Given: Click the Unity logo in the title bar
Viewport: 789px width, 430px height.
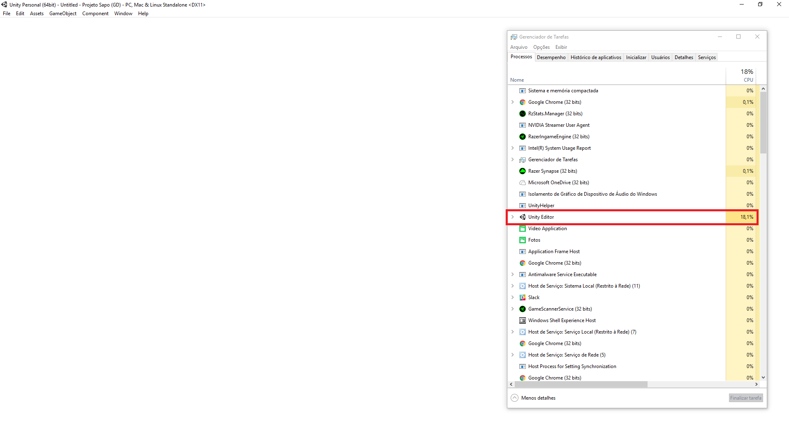Looking at the screenshot, I should coord(4,5).
